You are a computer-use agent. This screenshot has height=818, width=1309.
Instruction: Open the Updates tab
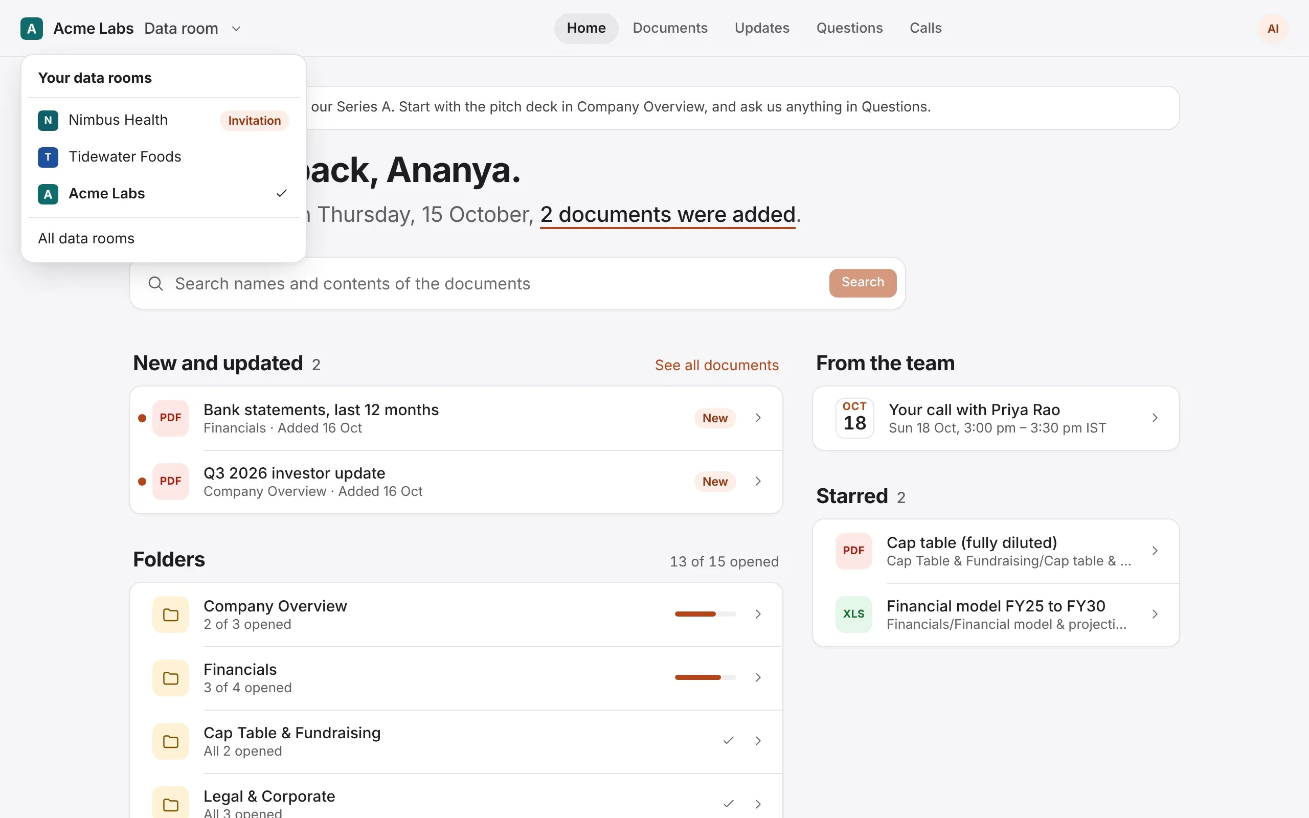click(761, 28)
